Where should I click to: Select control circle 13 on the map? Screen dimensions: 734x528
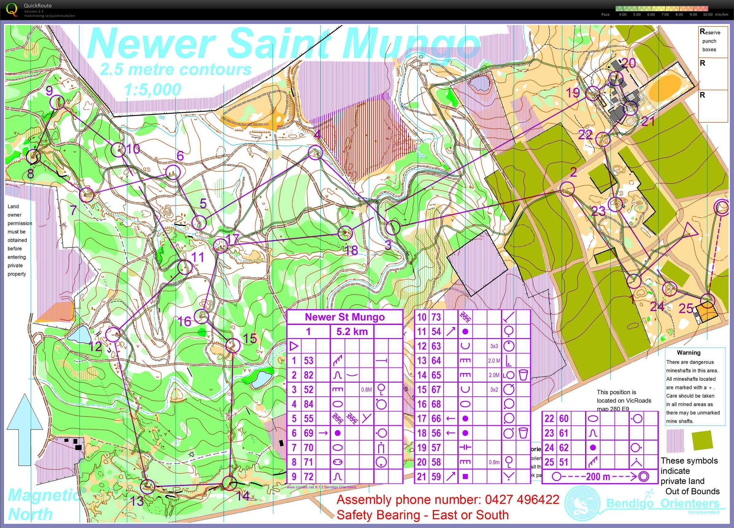coord(147,486)
